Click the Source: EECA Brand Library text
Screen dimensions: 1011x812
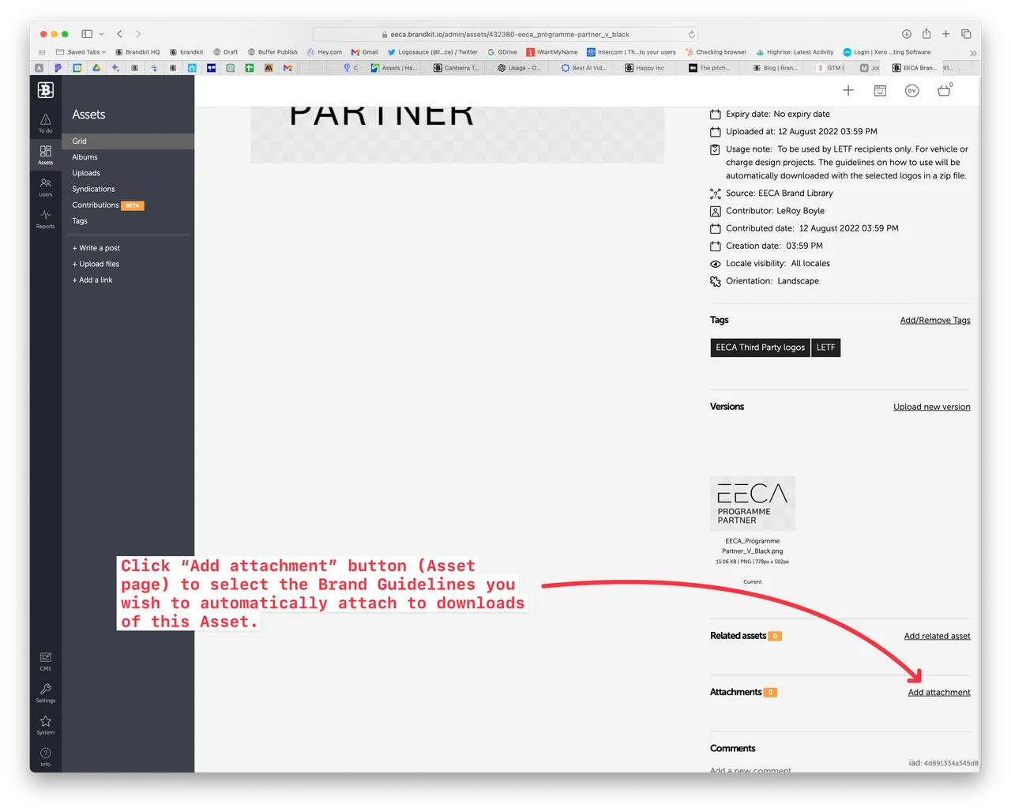click(780, 194)
